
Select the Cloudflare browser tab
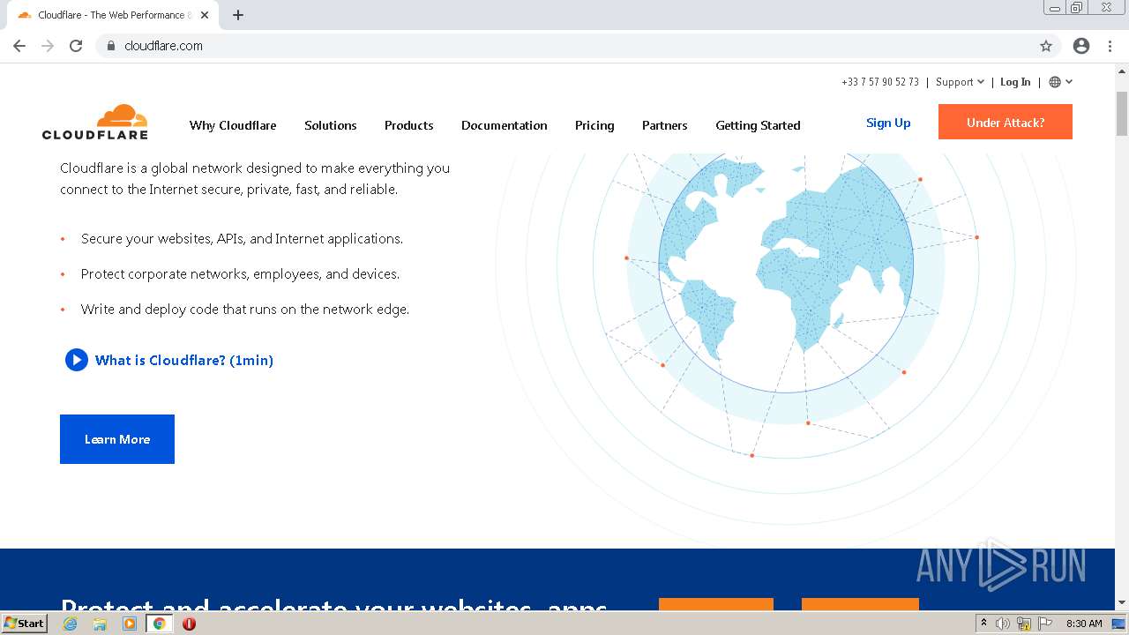113,15
